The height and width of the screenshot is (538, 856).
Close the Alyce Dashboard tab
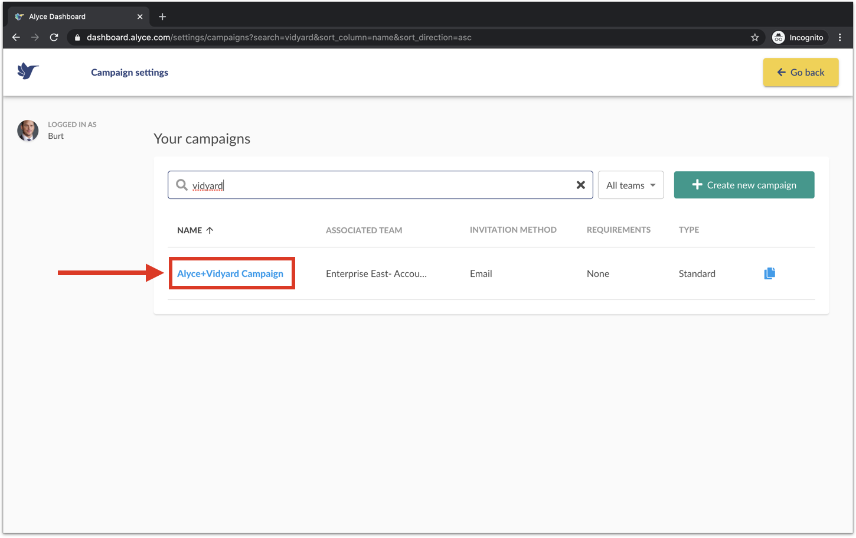(140, 17)
